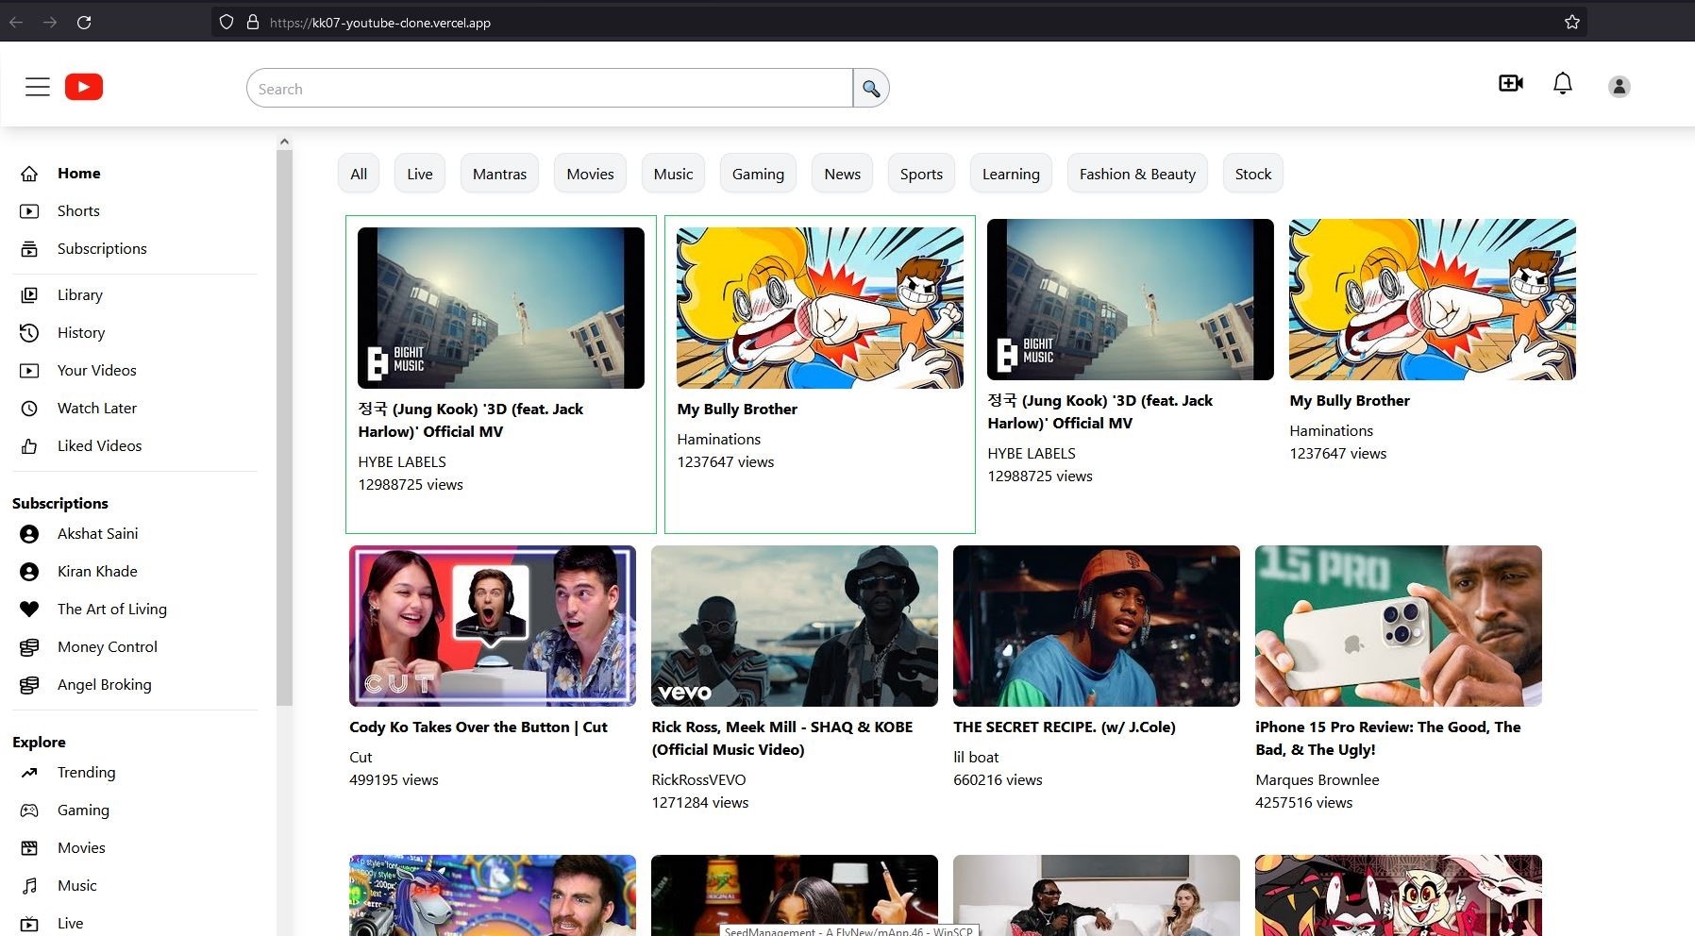Click the RickRossVEVO channel name
The width and height of the screenshot is (1695, 936).
(698, 780)
